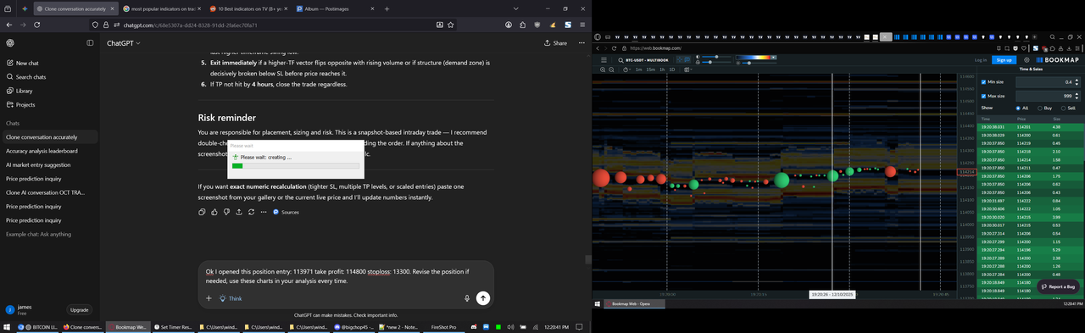The image size is (1085, 333).
Task: Expand Firefox list all tabs chevron
Action: tap(515, 8)
